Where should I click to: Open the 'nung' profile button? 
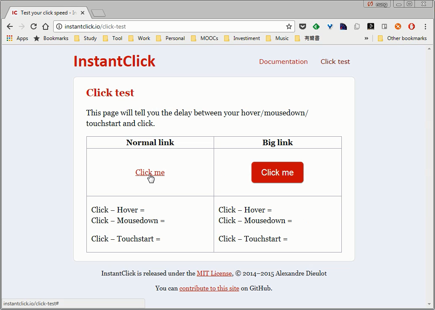click(377, 4)
